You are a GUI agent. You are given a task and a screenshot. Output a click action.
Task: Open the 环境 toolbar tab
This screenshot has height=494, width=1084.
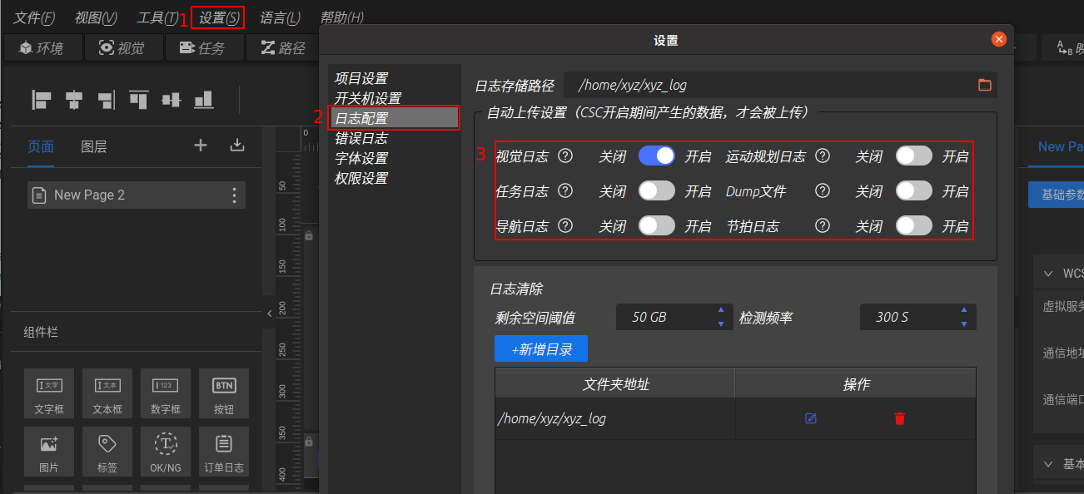(x=42, y=48)
